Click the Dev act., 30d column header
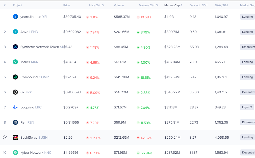This screenshot has width=255, height=158. coord(198,5)
